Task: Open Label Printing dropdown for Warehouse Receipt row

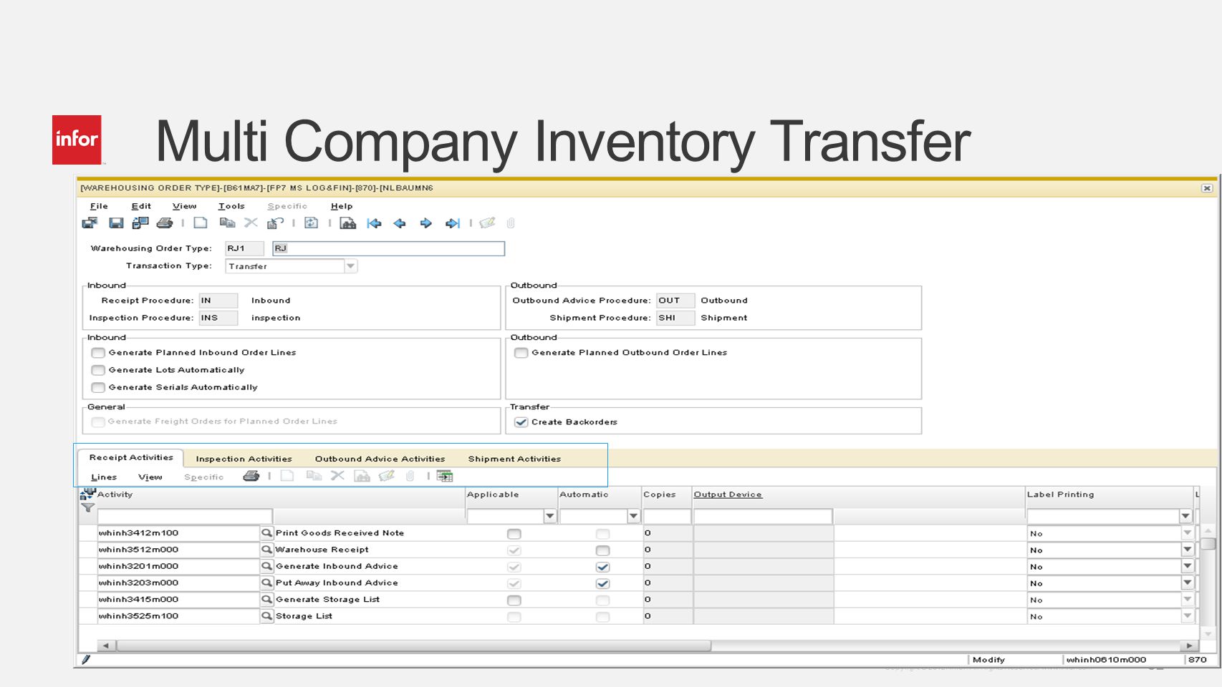Action: click(1187, 550)
